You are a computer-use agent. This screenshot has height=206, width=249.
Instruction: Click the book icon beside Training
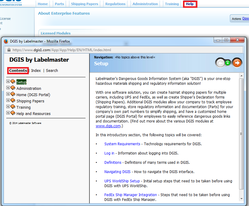13,107
